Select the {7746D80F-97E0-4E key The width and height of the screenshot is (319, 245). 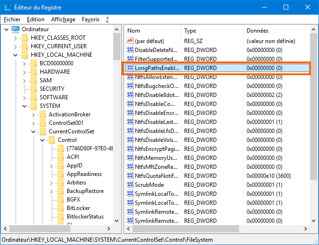89,149
